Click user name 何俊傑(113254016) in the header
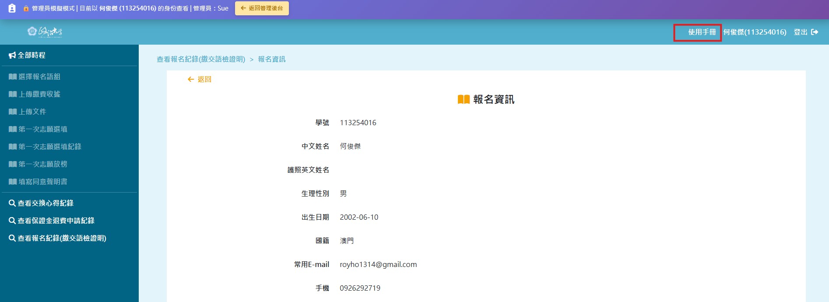The height and width of the screenshot is (302, 829). point(755,32)
